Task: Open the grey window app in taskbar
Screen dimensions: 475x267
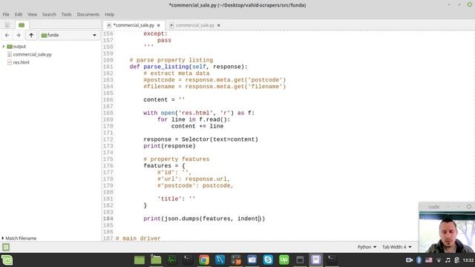Action: 300,260
